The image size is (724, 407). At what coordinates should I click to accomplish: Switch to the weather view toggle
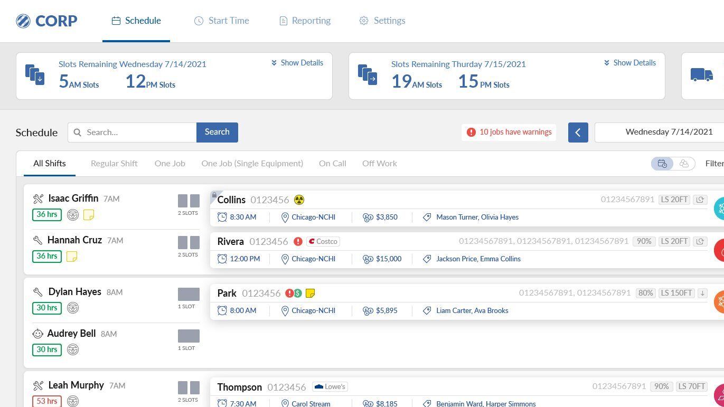tap(684, 164)
